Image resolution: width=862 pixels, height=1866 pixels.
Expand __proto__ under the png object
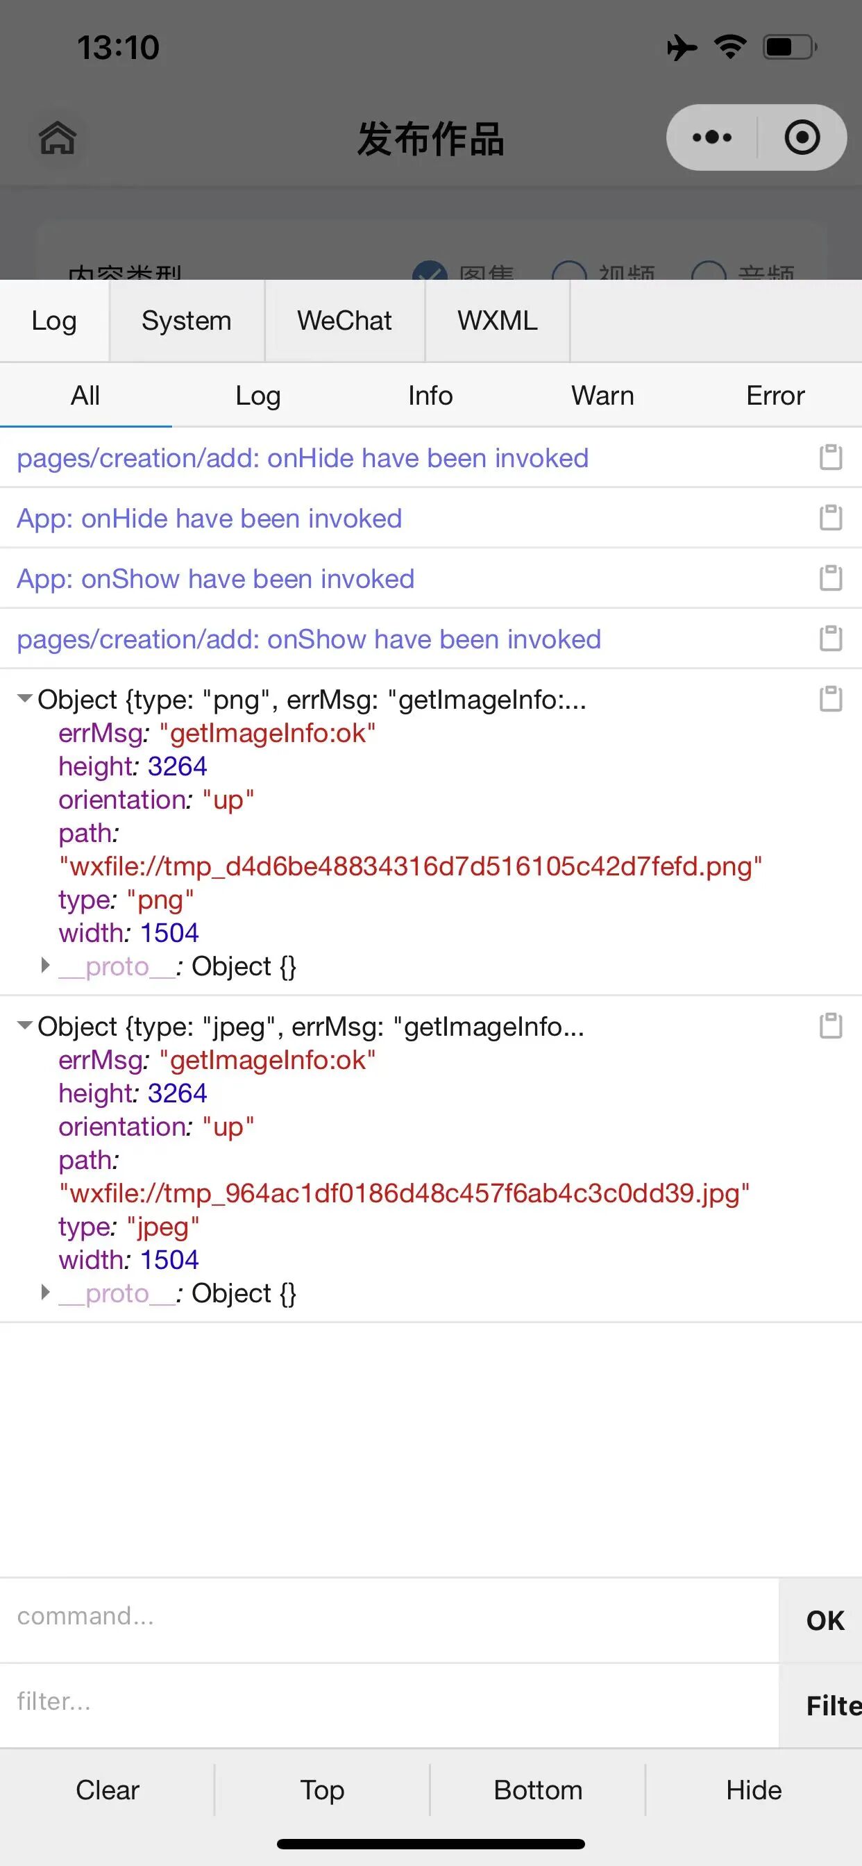pyautogui.click(x=46, y=966)
